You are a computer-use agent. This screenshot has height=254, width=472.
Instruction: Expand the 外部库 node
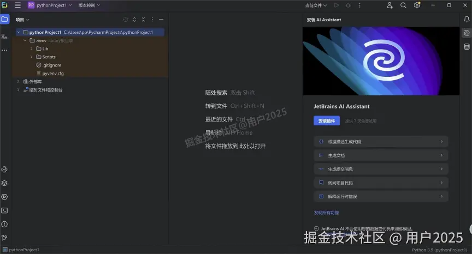click(19, 81)
